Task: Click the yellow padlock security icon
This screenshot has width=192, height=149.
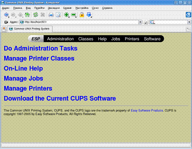Action: (x=82, y=15)
